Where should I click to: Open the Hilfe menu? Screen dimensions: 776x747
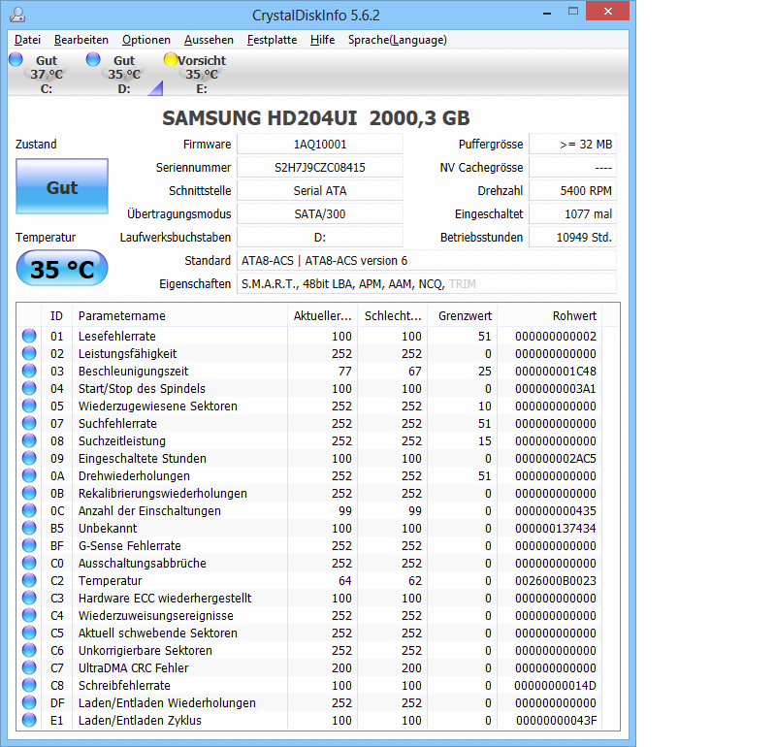point(322,40)
